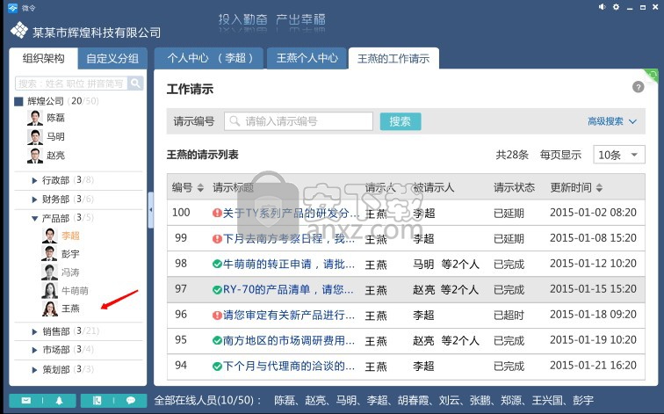Click 陈磊's avatar photo
Viewport: 664px width, 414px height.
(x=35, y=118)
